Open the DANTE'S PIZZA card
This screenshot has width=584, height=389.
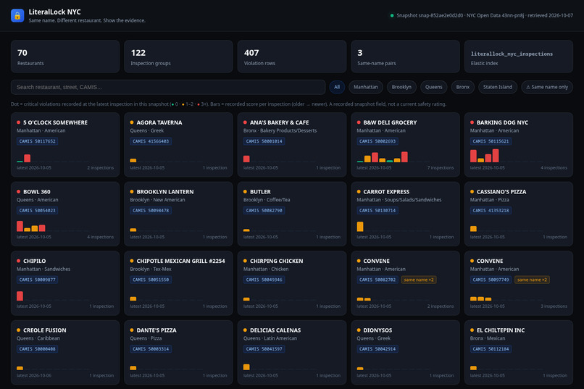[x=178, y=352]
